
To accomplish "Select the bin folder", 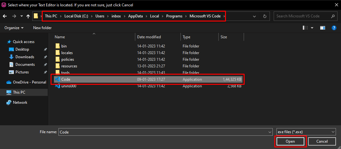I will coord(64,46).
